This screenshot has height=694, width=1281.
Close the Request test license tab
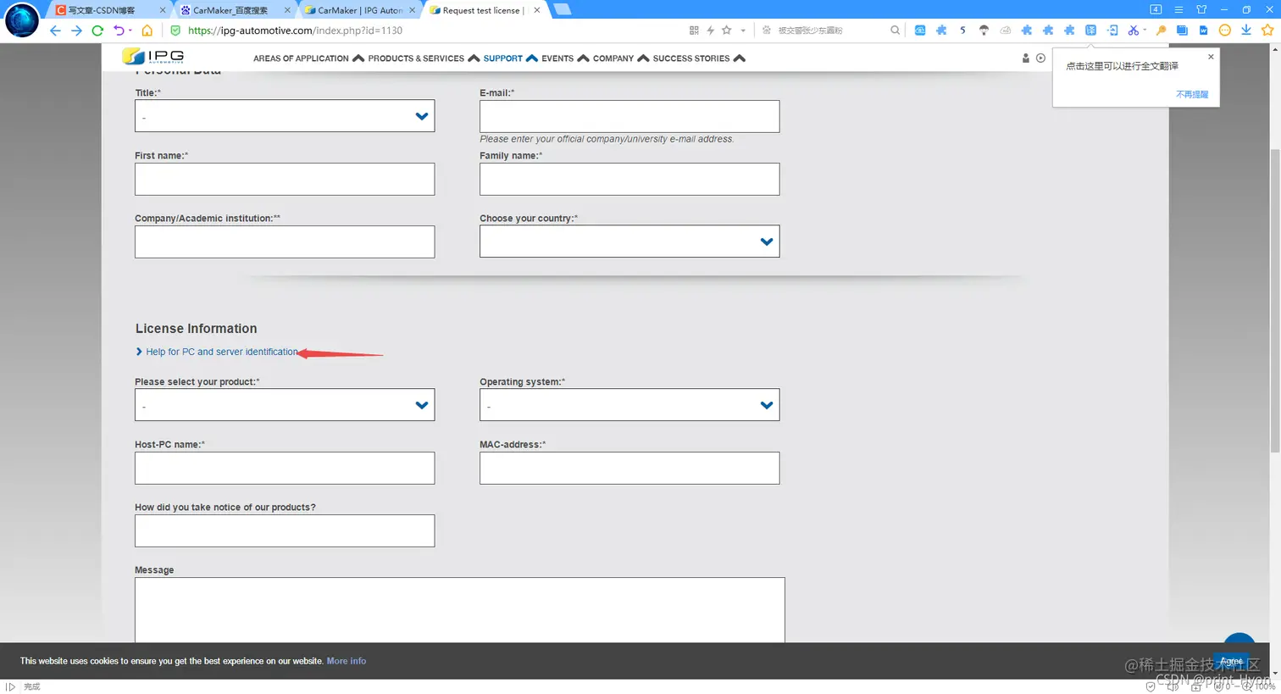coord(536,10)
